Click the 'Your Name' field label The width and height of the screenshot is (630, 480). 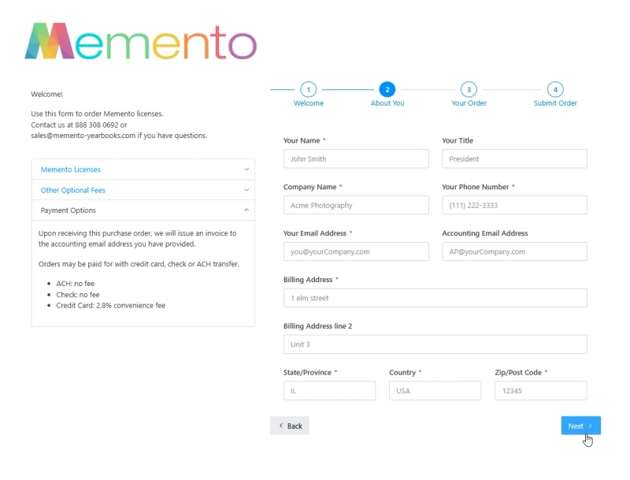click(302, 140)
